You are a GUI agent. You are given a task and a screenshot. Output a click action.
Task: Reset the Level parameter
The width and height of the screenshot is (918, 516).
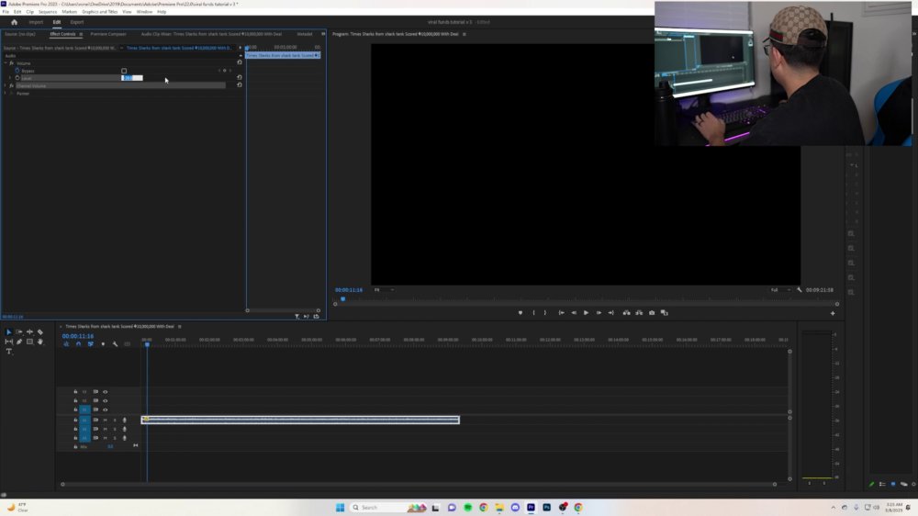point(239,77)
